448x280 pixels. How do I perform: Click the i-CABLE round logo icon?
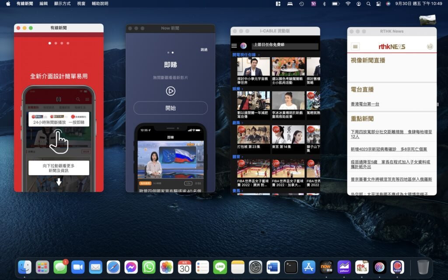point(243,45)
